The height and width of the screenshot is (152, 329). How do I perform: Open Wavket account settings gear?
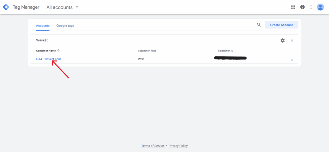[x=283, y=41]
